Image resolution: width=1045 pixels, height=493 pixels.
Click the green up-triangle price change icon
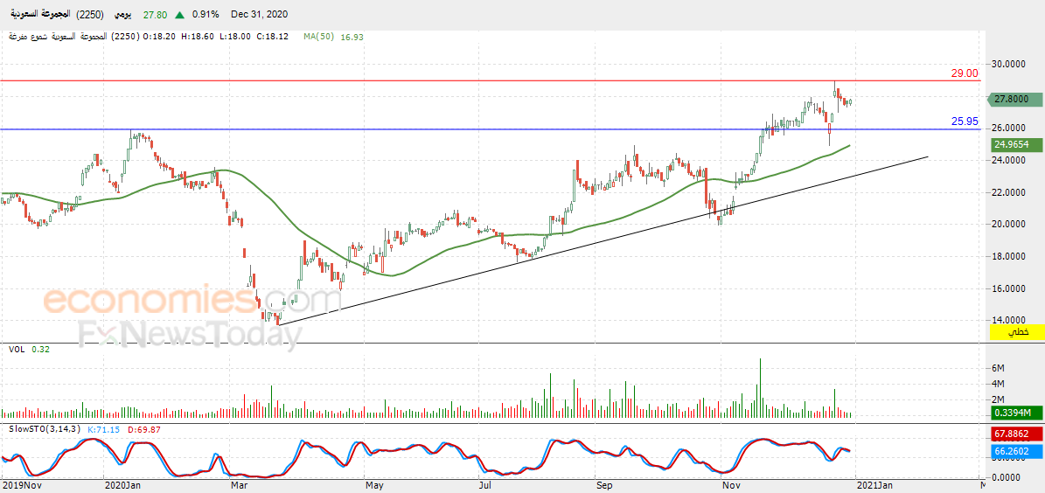click(x=180, y=14)
